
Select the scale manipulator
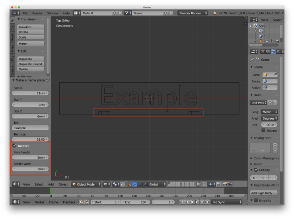point(145,184)
